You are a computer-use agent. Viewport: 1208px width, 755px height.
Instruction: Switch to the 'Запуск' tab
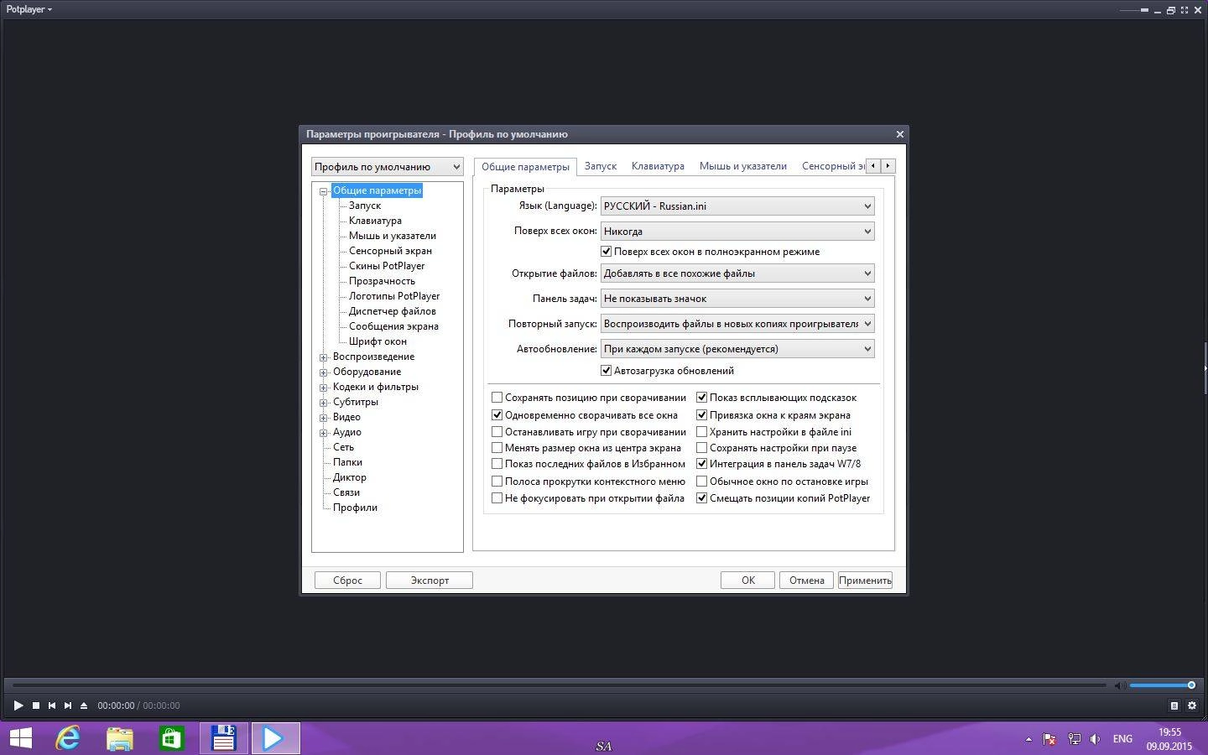pyautogui.click(x=601, y=166)
